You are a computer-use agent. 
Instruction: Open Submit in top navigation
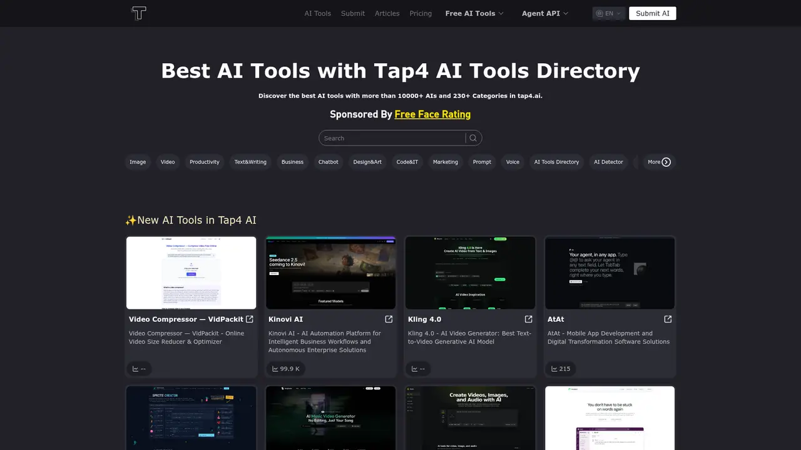click(353, 13)
